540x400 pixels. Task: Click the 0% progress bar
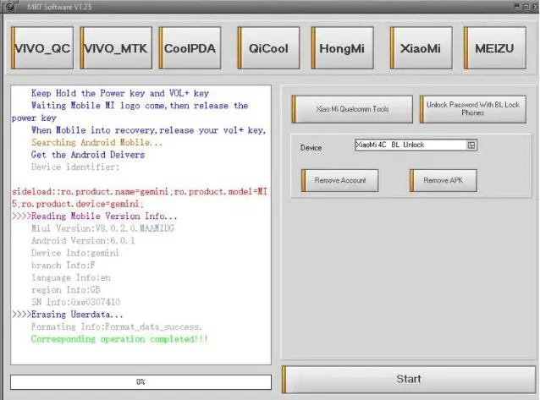pos(141,382)
